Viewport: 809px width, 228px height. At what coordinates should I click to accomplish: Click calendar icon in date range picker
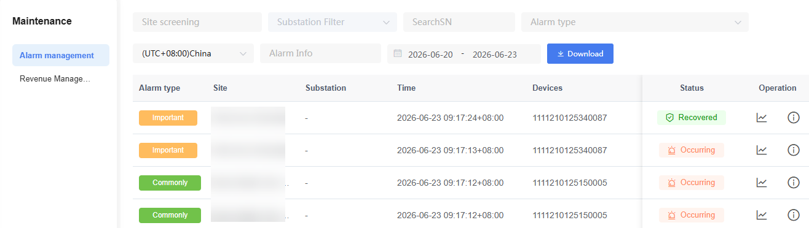[398, 54]
